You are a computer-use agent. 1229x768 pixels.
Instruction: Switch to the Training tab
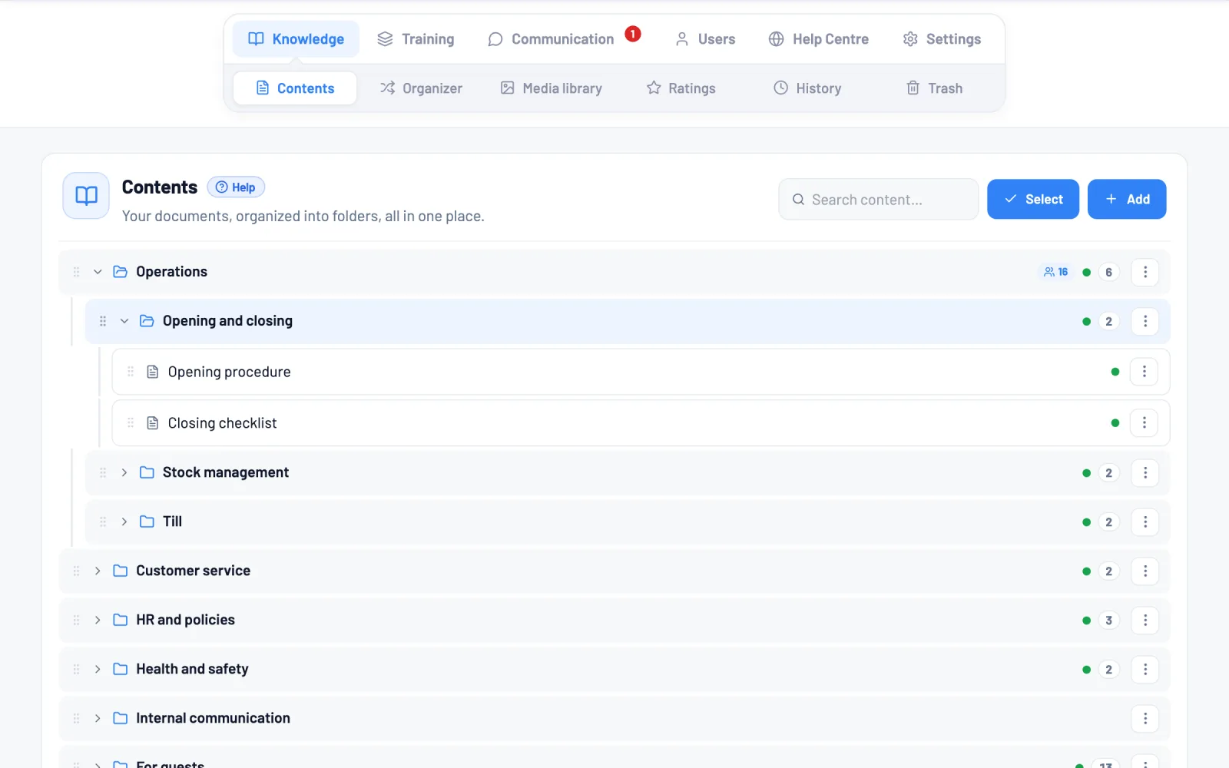(x=416, y=39)
